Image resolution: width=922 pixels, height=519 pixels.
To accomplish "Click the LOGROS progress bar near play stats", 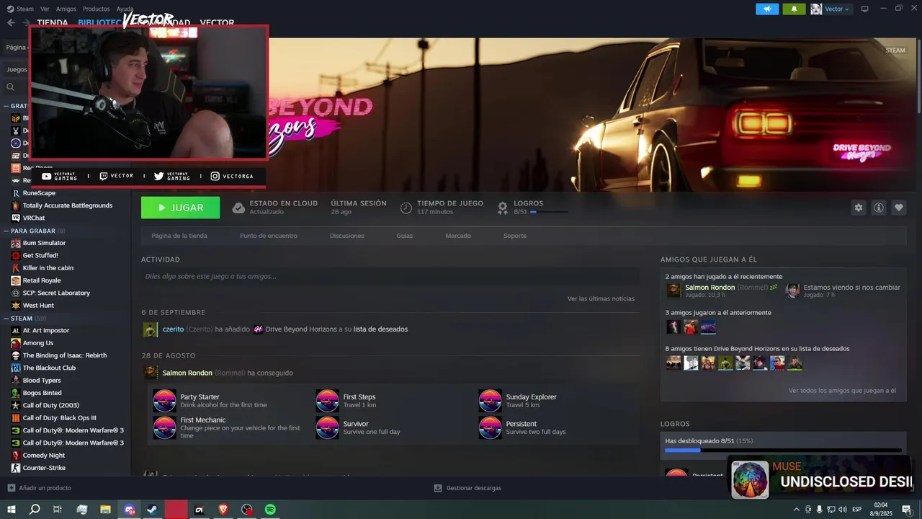I will [x=549, y=212].
